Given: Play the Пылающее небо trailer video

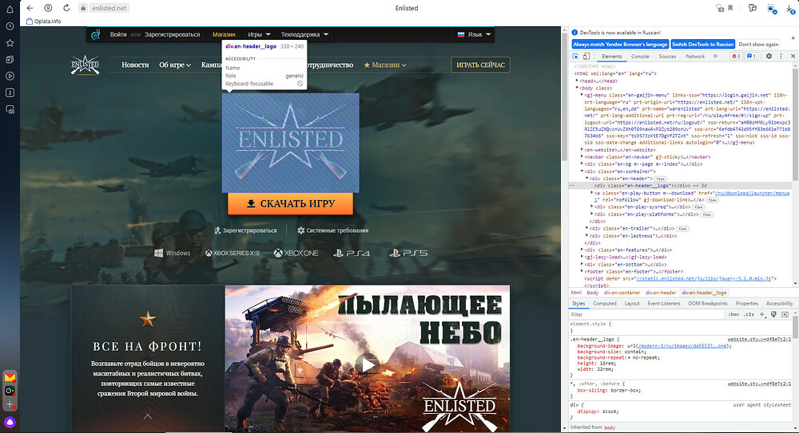Looking at the screenshot, I should (368, 364).
